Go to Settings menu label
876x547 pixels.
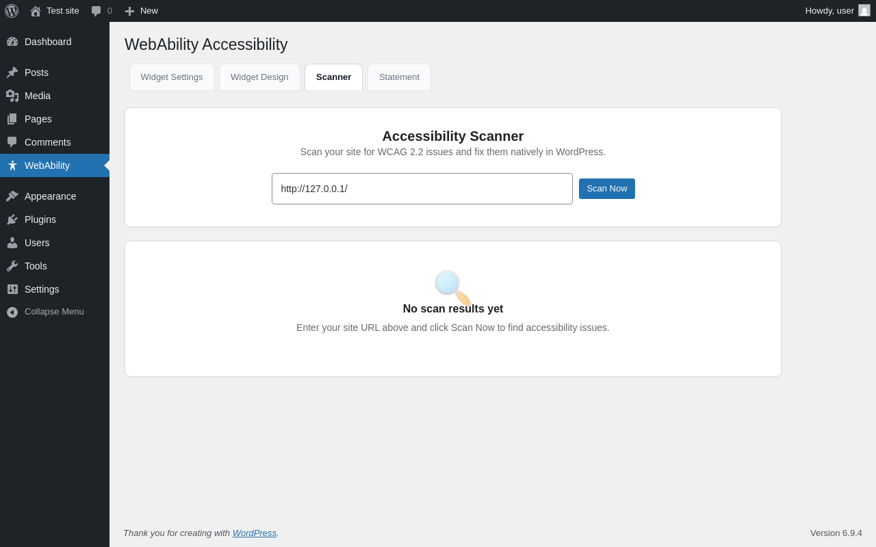click(42, 289)
